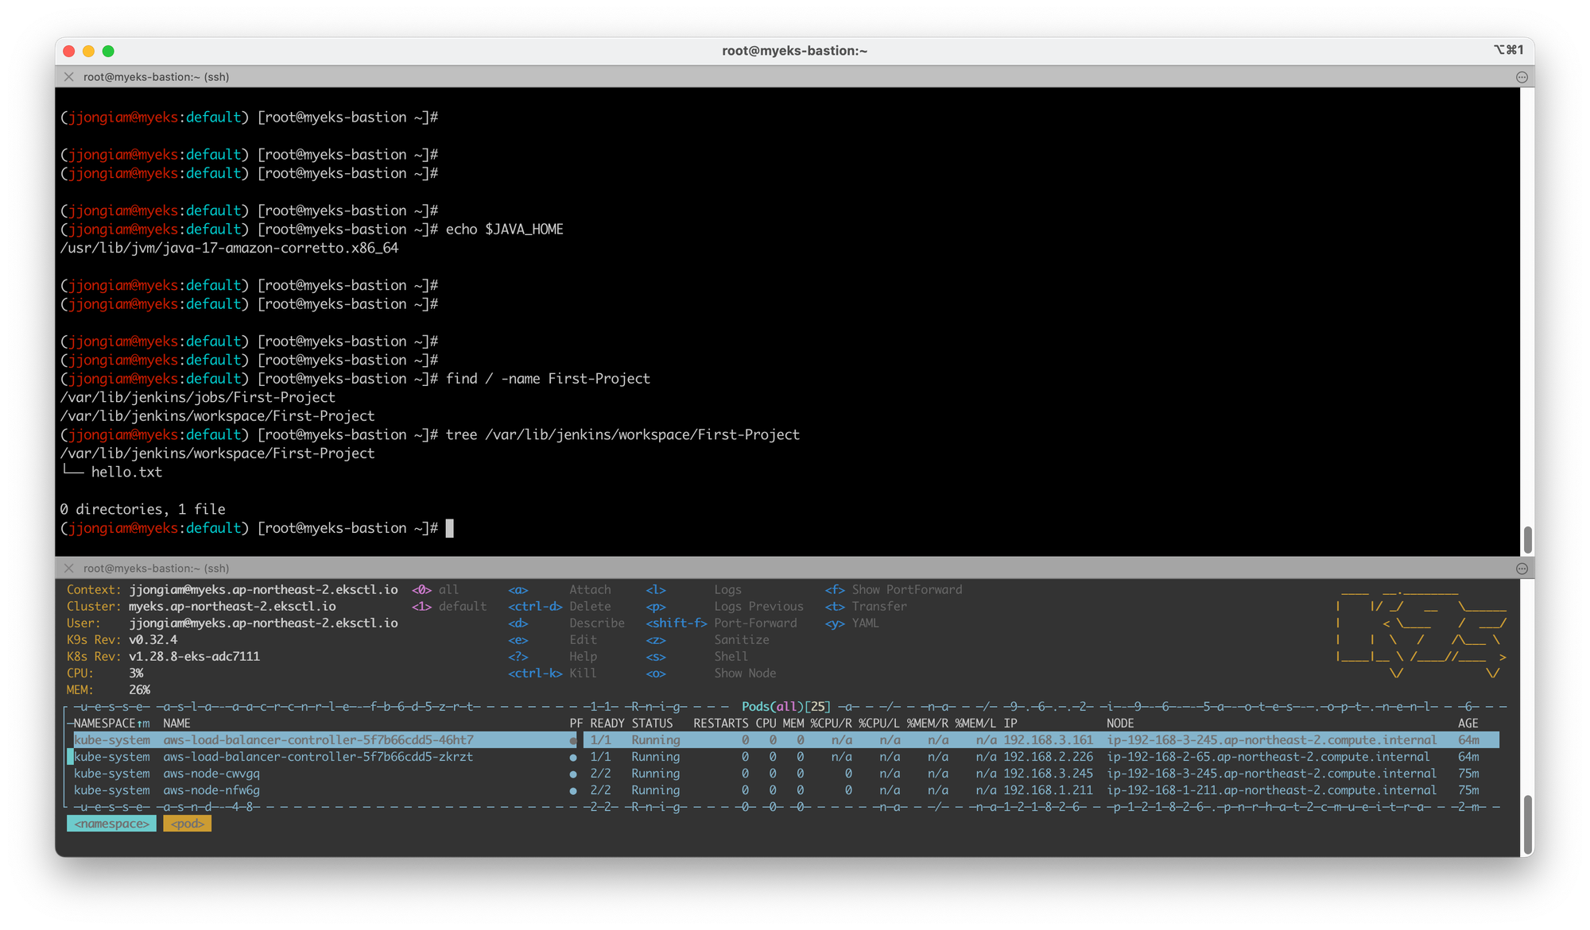Click the AGE column header
1590x930 pixels.
click(1468, 724)
